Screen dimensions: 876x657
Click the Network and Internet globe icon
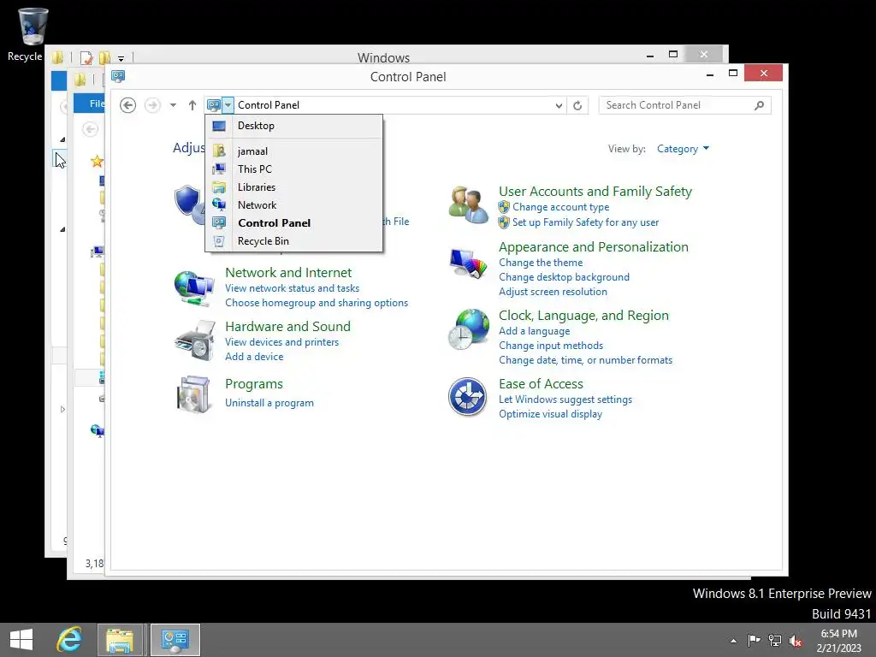pos(194,288)
